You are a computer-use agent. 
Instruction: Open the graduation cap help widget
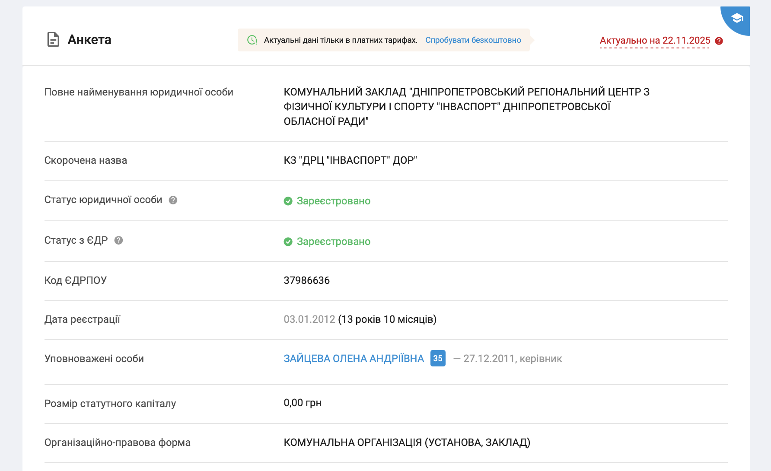[736, 19]
